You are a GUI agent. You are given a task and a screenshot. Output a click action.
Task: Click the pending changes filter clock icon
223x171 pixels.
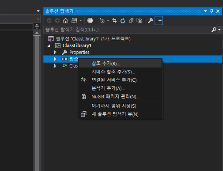tap(102, 21)
